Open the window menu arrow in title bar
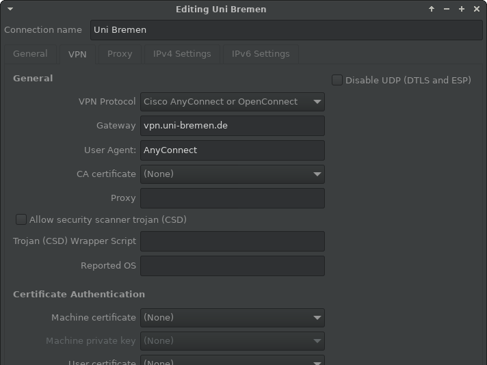The image size is (487, 365). [10, 9]
